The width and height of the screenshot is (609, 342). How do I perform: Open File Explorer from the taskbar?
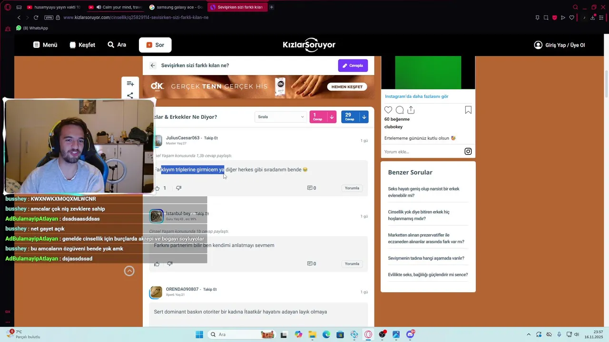click(312, 334)
